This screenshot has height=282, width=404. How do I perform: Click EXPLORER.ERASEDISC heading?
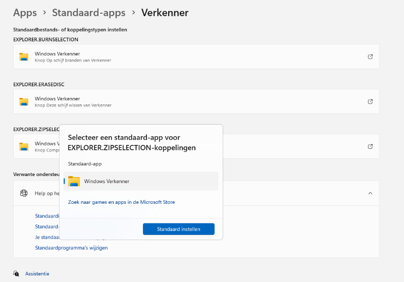point(39,84)
